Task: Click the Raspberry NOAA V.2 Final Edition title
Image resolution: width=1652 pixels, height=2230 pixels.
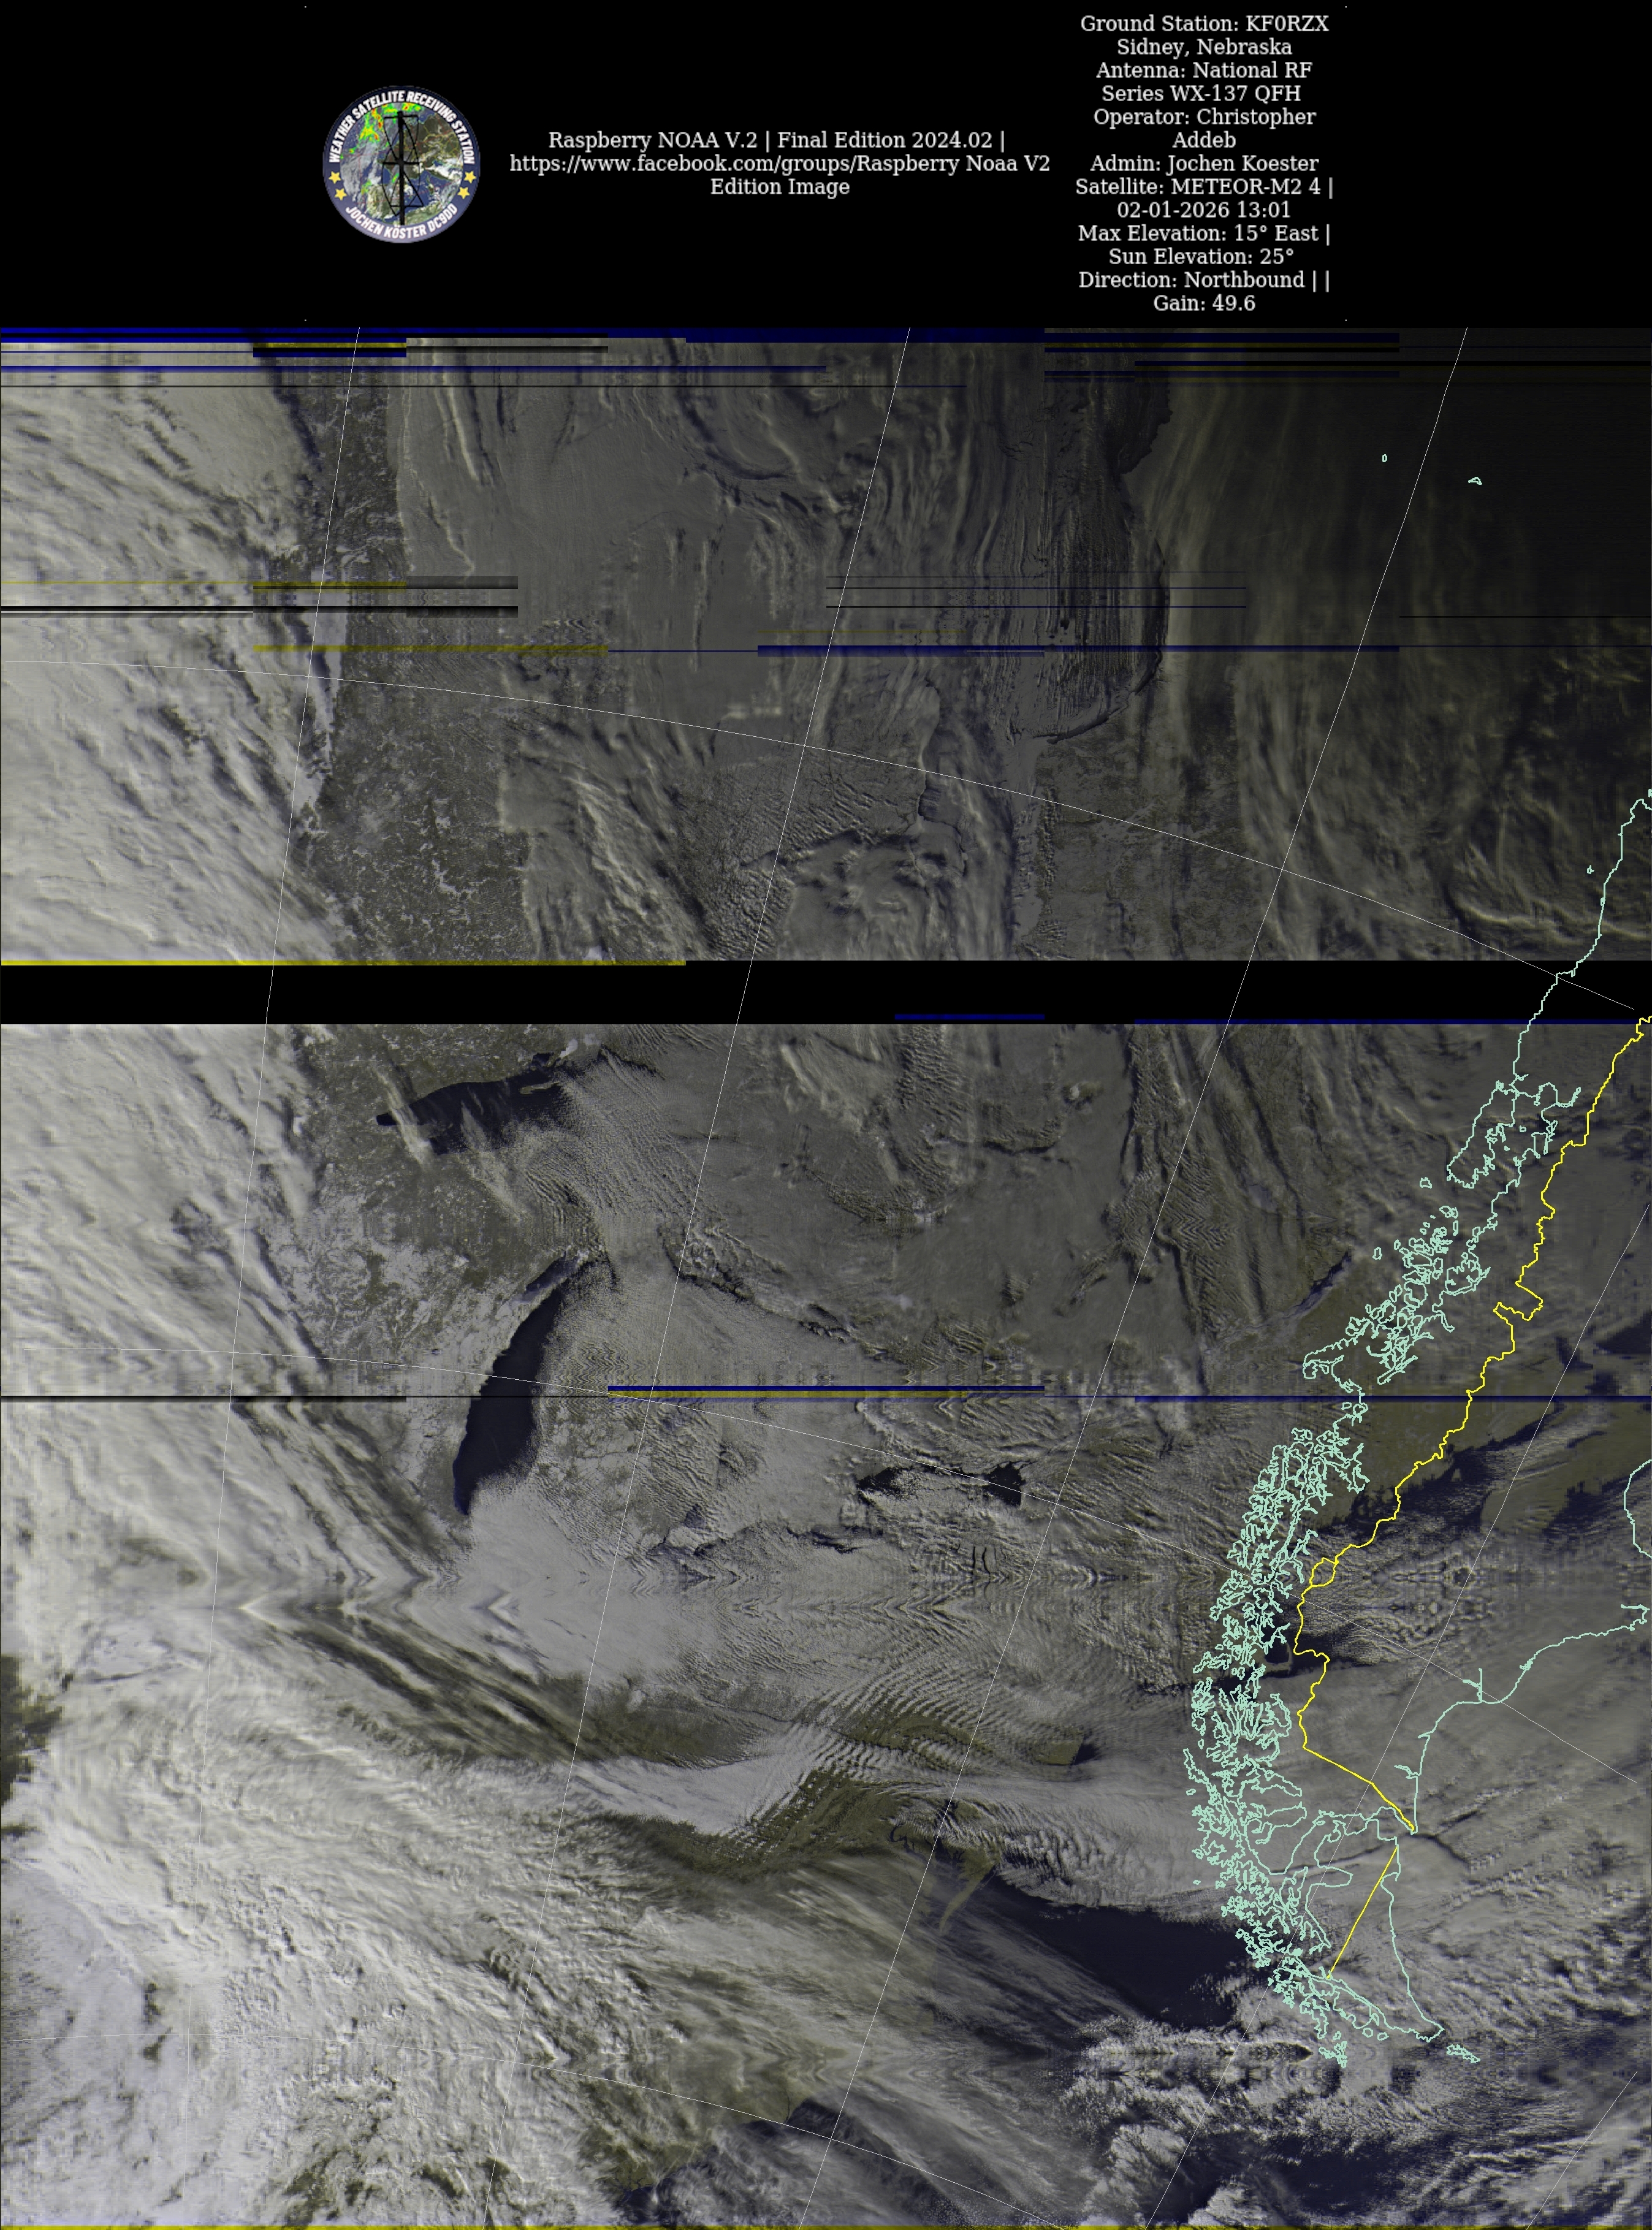Action: click(776, 140)
